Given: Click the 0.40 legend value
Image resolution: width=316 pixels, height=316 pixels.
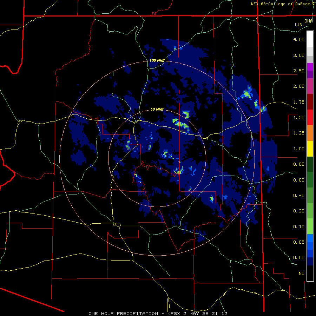Looking at the screenshot, I should pyautogui.click(x=299, y=196).
